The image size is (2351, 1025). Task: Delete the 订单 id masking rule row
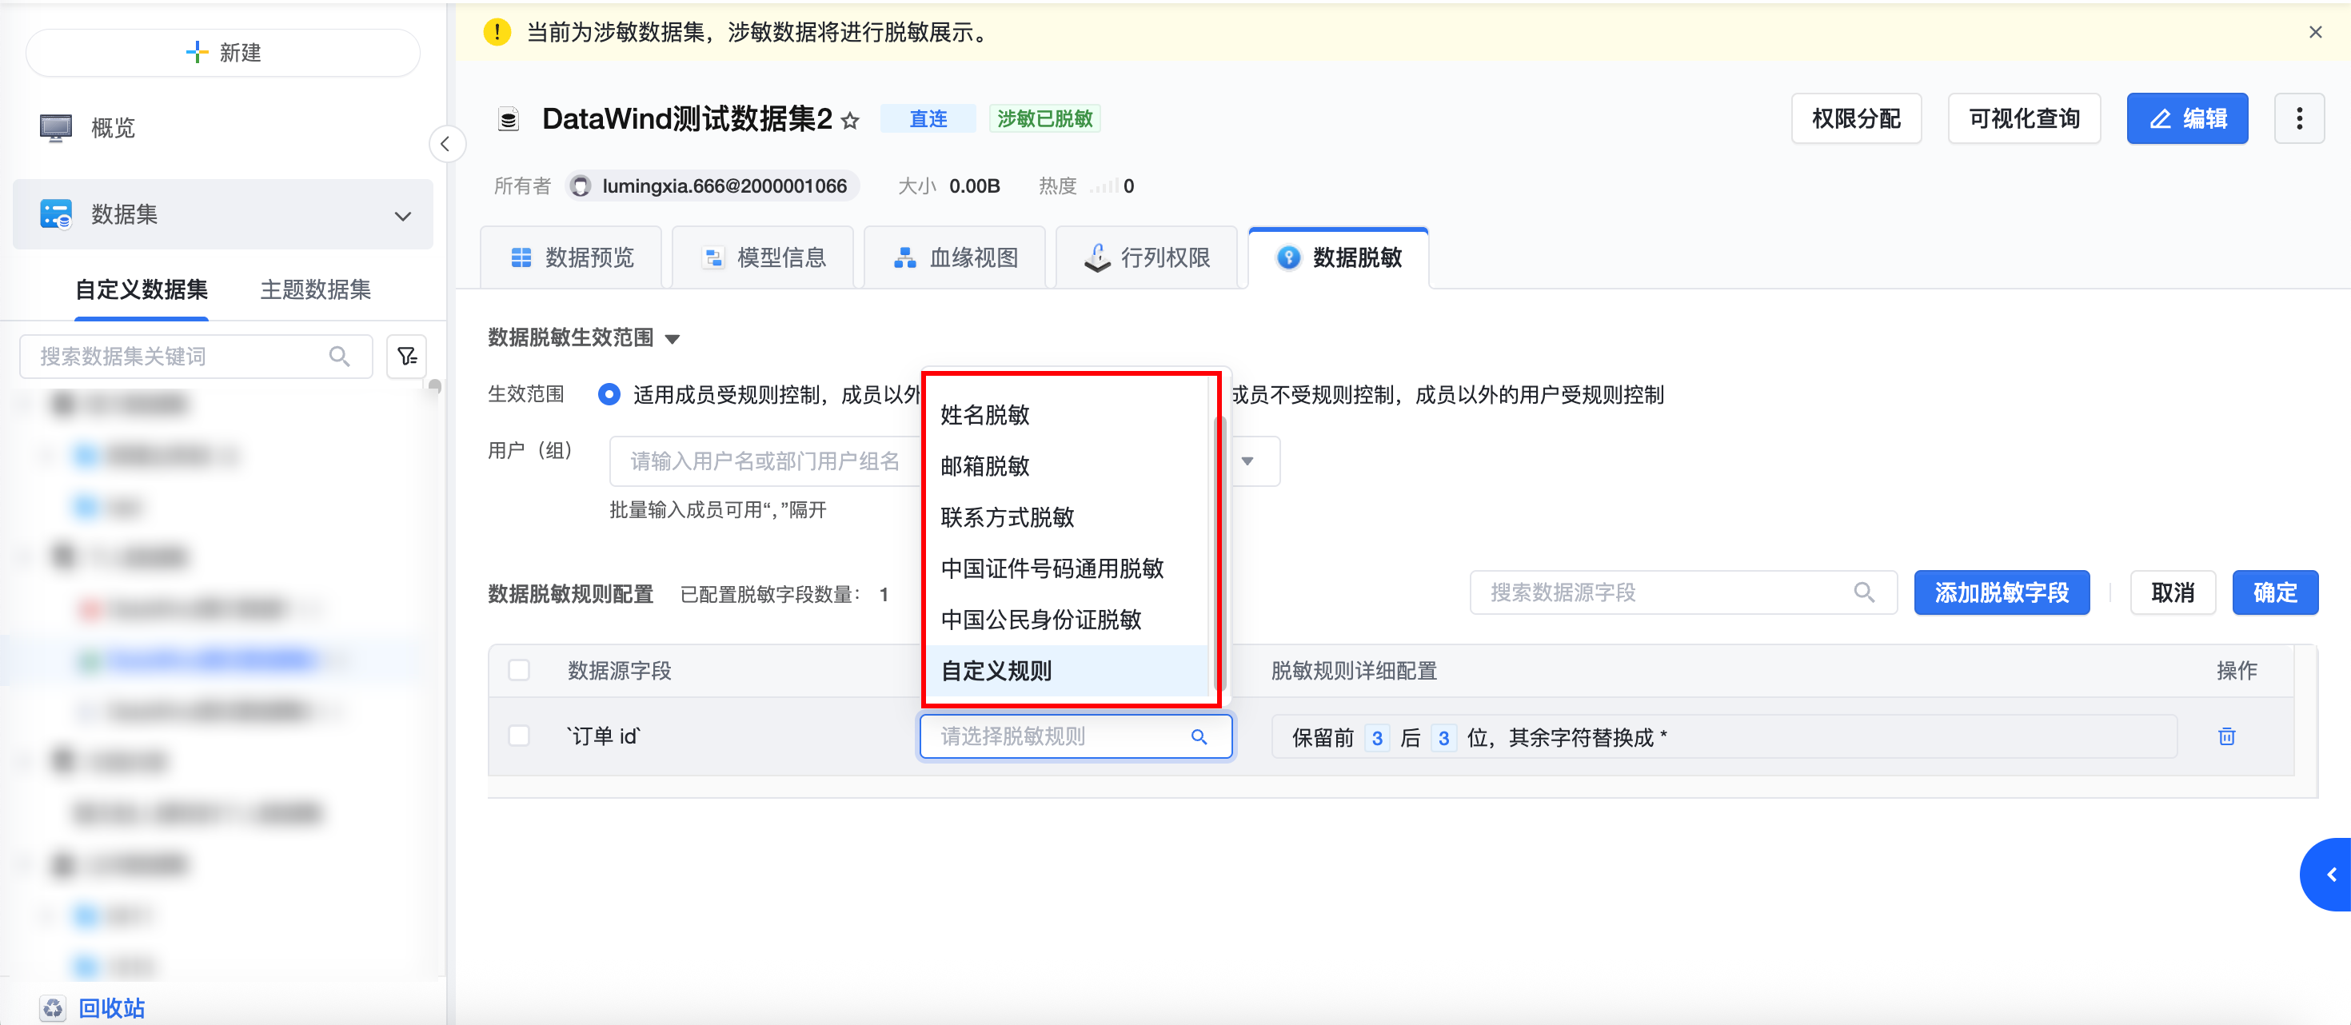(x=2226, y=736)
